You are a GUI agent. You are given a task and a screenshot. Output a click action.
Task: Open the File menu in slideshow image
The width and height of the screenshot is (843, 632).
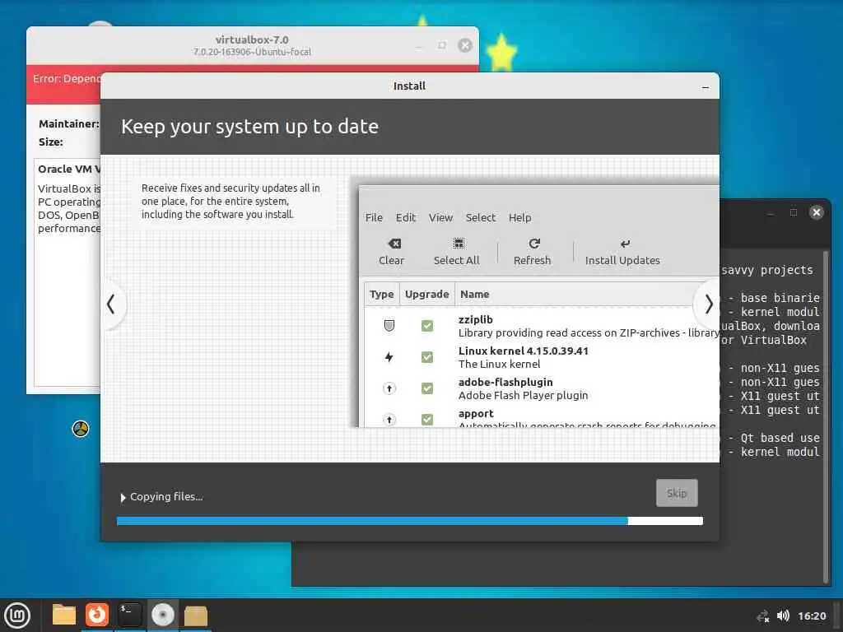coord(374,217)
